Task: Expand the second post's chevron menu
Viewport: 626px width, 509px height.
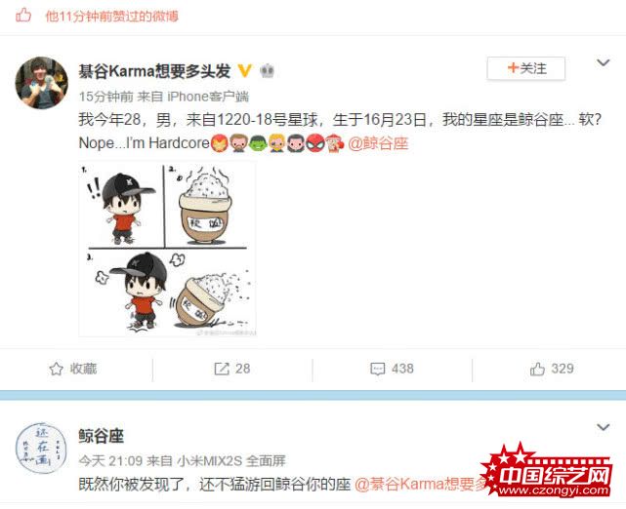Action: [x=603, y=427]
